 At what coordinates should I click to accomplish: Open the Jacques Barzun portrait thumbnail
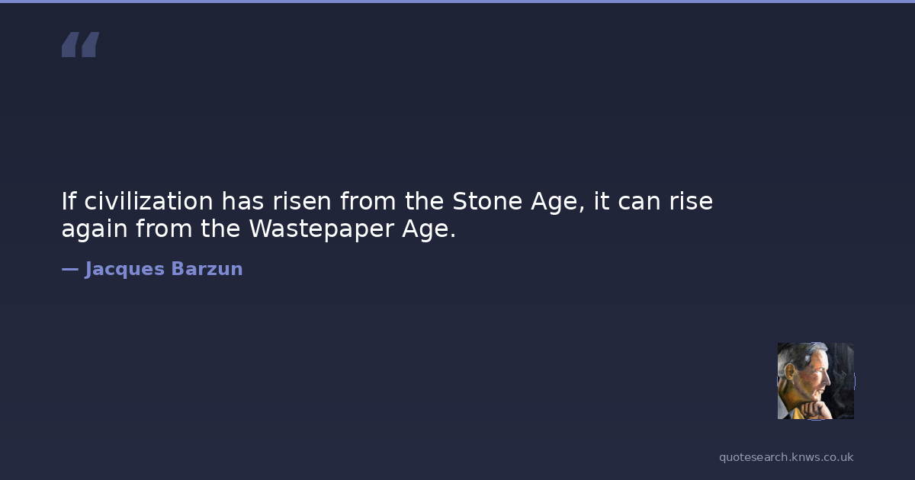click(x=815, y=381)
